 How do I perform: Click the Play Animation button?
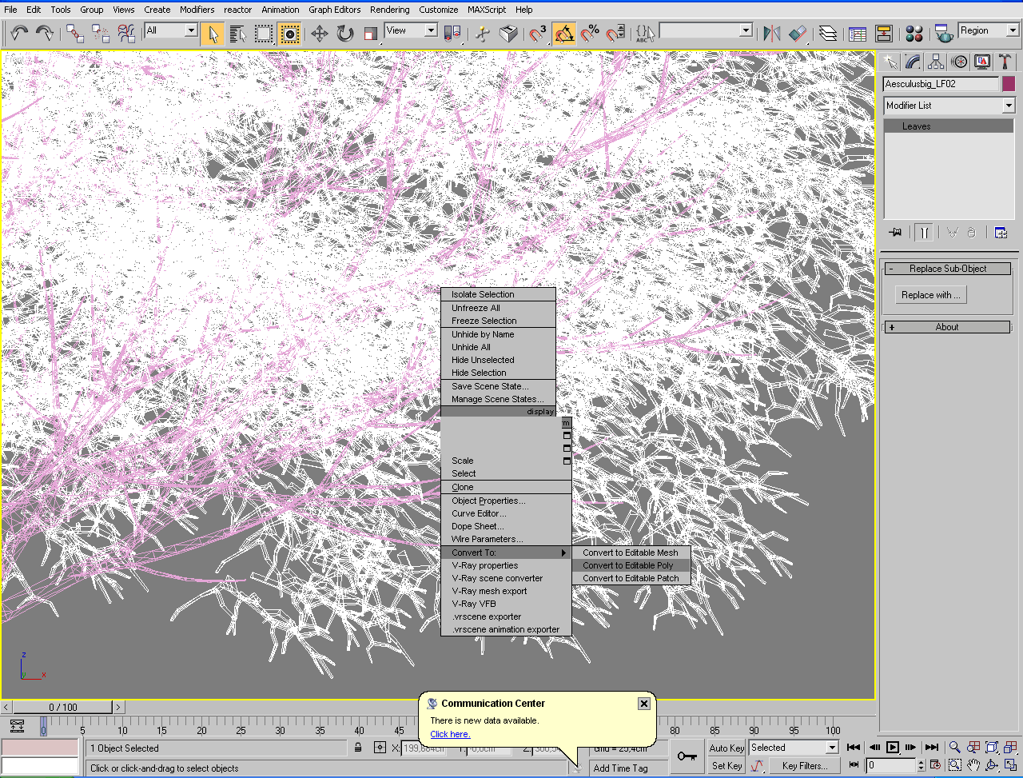click(x=893, y=748)
